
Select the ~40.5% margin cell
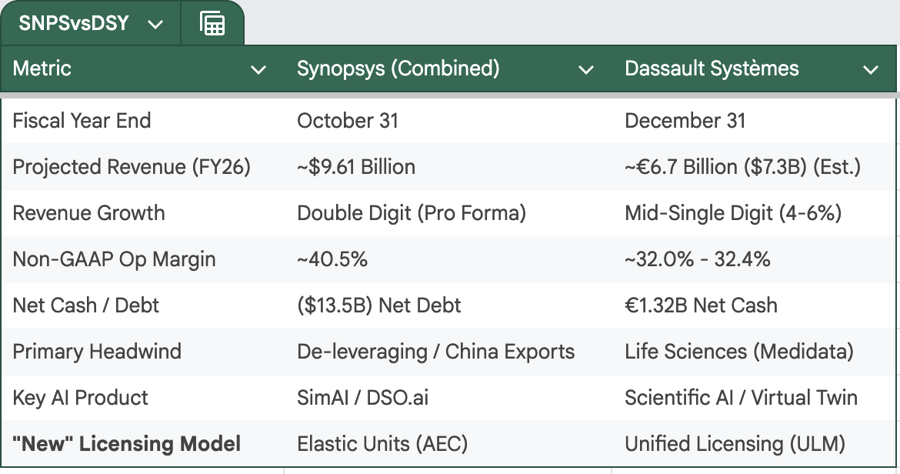448,259
